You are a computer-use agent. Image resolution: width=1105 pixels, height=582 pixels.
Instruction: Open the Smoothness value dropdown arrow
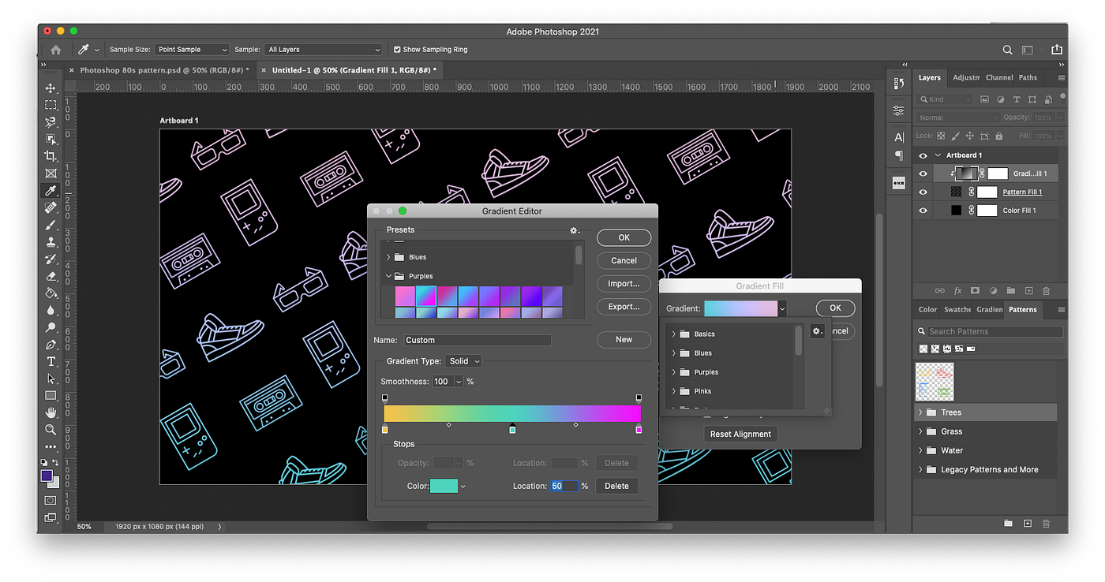[x=459, y=382]
